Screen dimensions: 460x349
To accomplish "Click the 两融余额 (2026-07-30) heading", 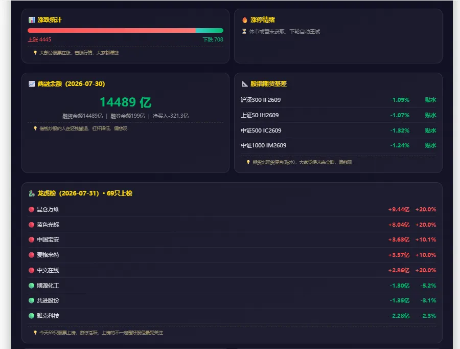I will point(71,84).
